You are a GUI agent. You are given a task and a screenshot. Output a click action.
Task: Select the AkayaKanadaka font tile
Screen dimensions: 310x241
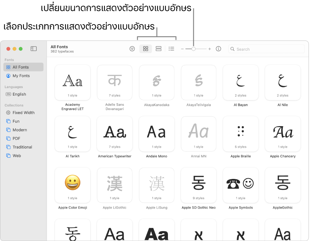point(157,83)
